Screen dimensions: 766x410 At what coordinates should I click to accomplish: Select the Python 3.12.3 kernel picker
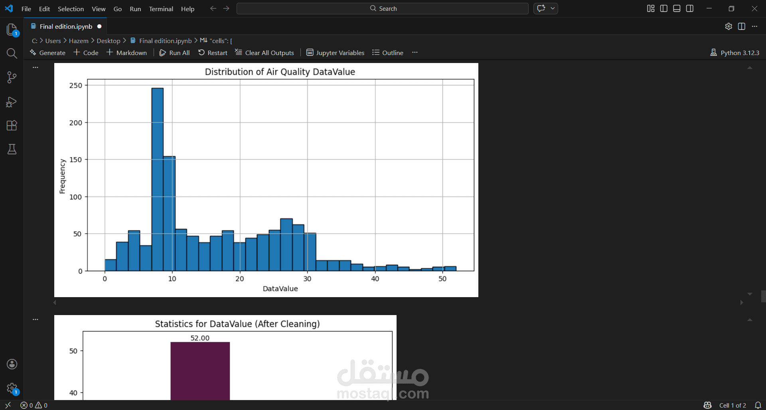735,53
